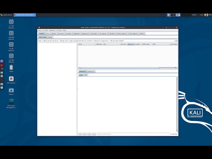Viewport: 212px width, 159px height.
Task: Sort by the URL column header
Action: tap(111, 44)
